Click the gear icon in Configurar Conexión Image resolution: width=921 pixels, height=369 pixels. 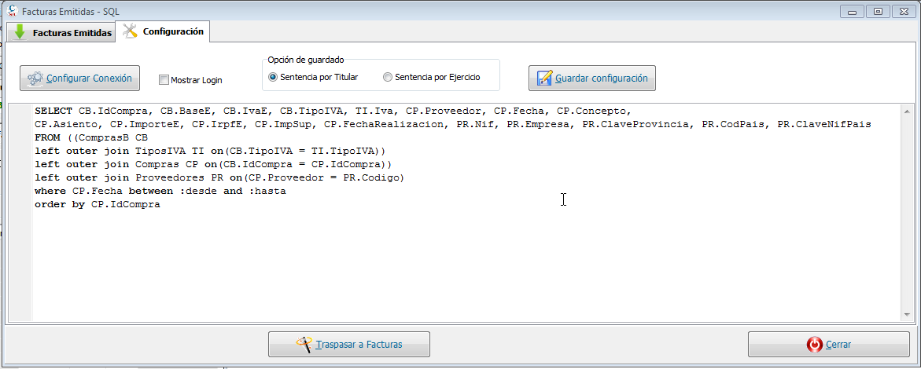[35, 78]
